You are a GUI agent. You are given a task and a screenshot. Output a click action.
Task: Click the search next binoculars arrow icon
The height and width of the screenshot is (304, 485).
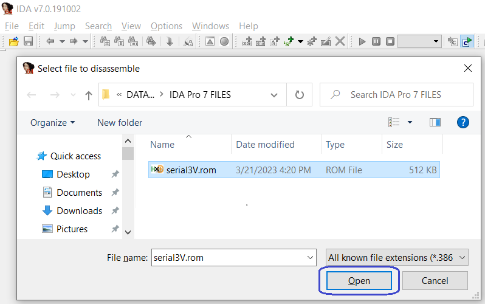(151, 41)
